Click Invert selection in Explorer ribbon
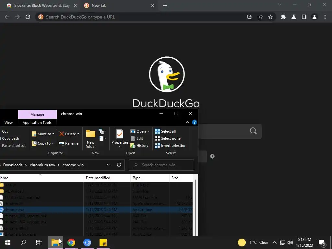Viewport: 332px width, 249px height. (171, 146)
